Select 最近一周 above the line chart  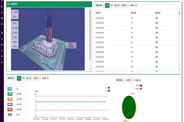[x=29, y=78]
